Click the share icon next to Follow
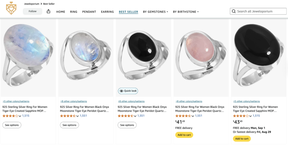Screen dimensions: 288x145 pos(48,11)
